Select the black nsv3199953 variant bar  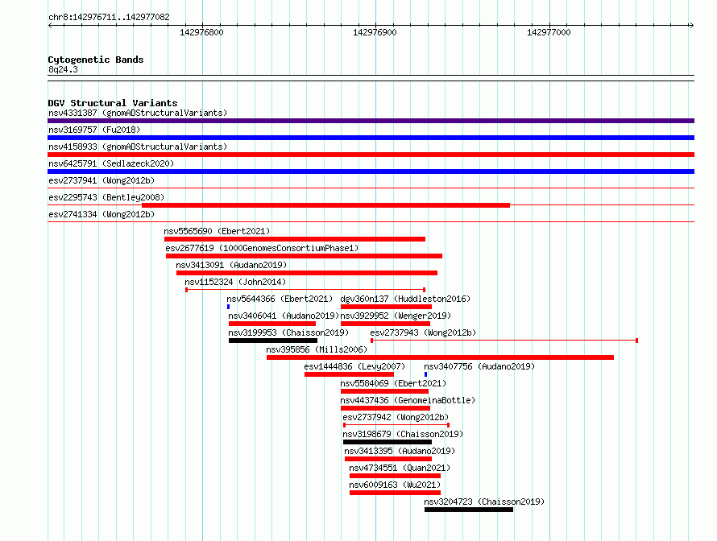(x=273, y=341)
